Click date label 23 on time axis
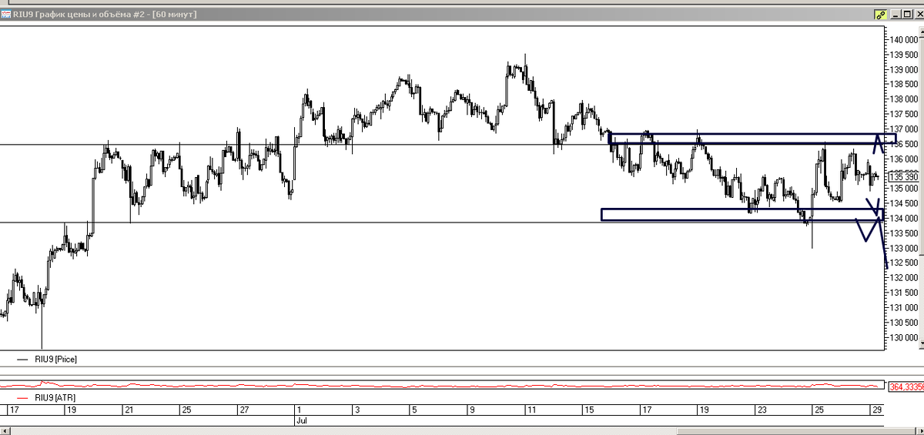 [x=761, y=410]
